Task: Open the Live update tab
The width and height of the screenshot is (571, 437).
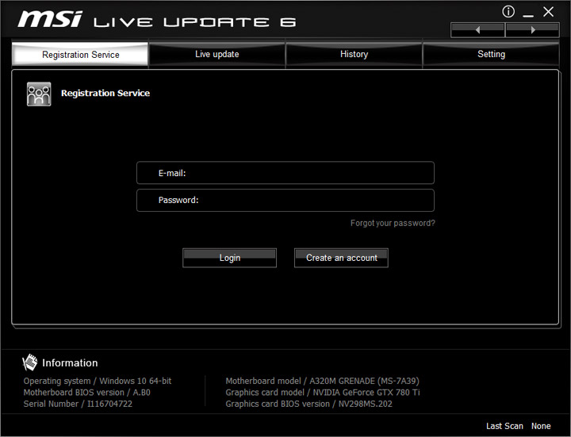Action: tap(217, 54)
